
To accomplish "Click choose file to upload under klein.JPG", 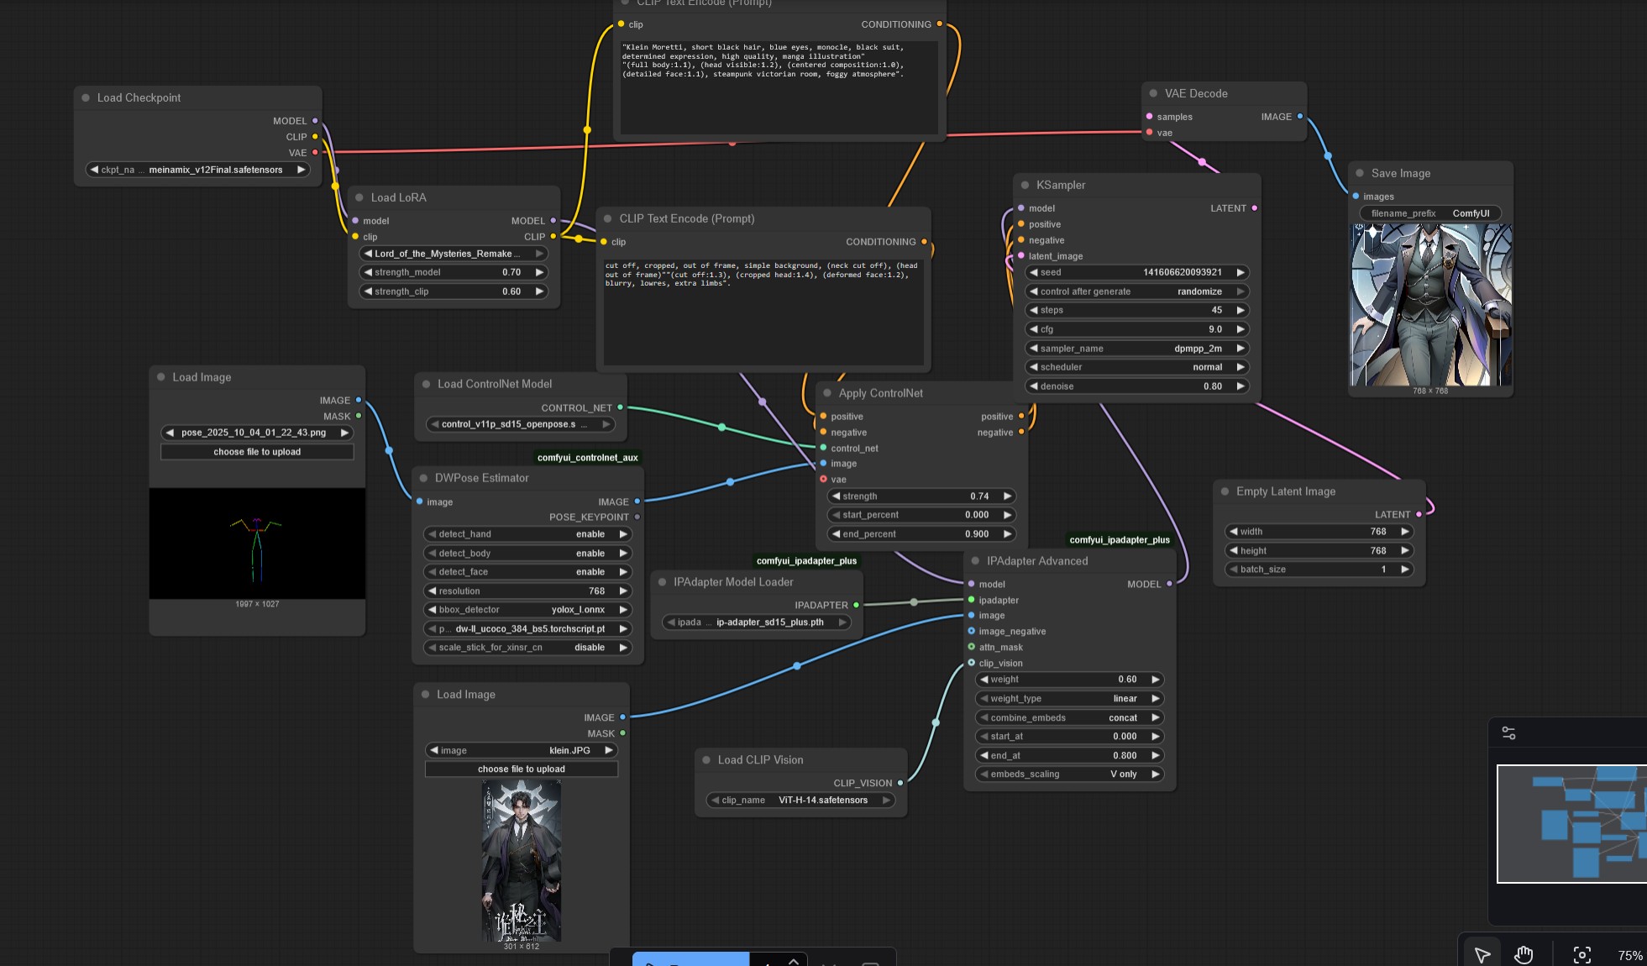I will point(522,769).
